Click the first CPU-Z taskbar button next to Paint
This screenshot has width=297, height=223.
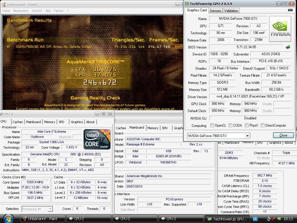point(89,219)
